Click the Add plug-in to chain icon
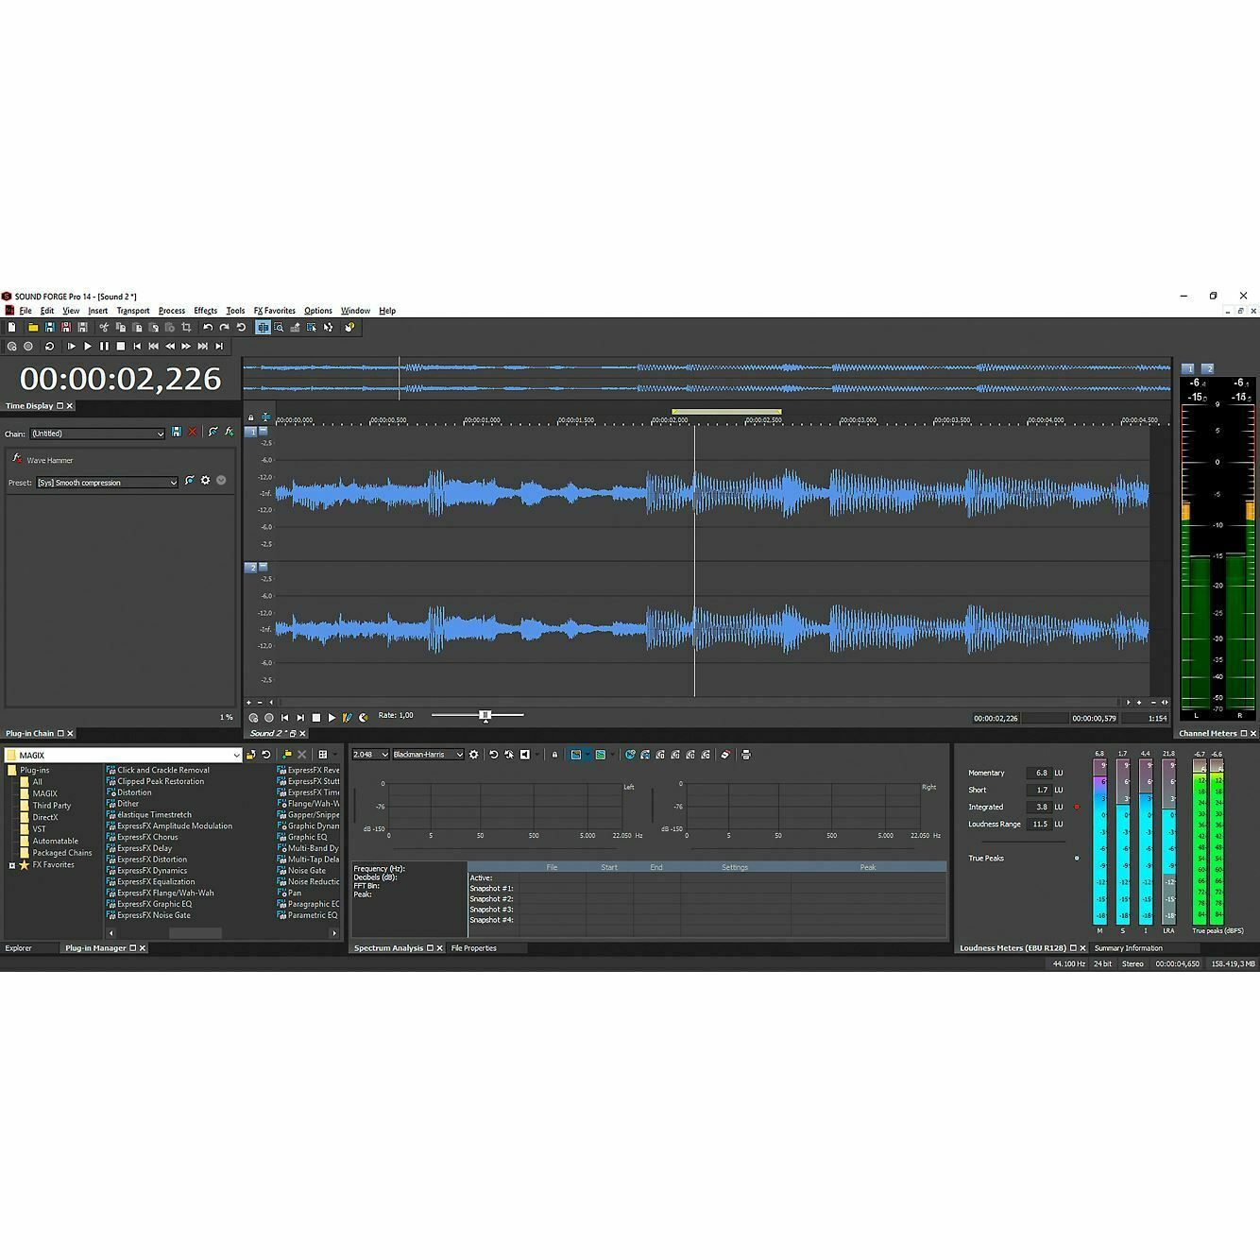Image resolution: width=1260 pixels, height=1260 pixels. click(229, 432)
